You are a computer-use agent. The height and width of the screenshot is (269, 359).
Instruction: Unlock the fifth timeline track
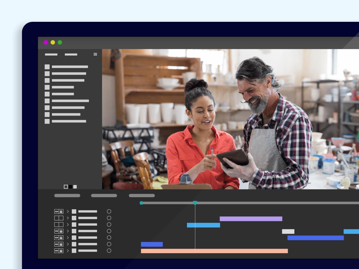[61, 237]
